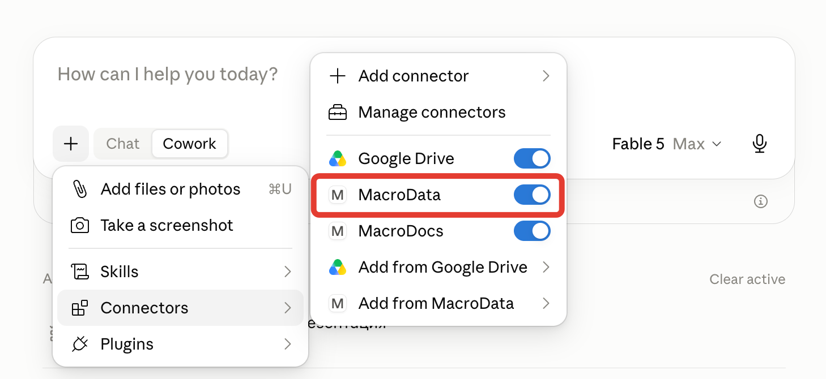Click the plus attachment button
Image resolution: width=826 pixels, height=379 pixels.
click(x=71, y=144)
